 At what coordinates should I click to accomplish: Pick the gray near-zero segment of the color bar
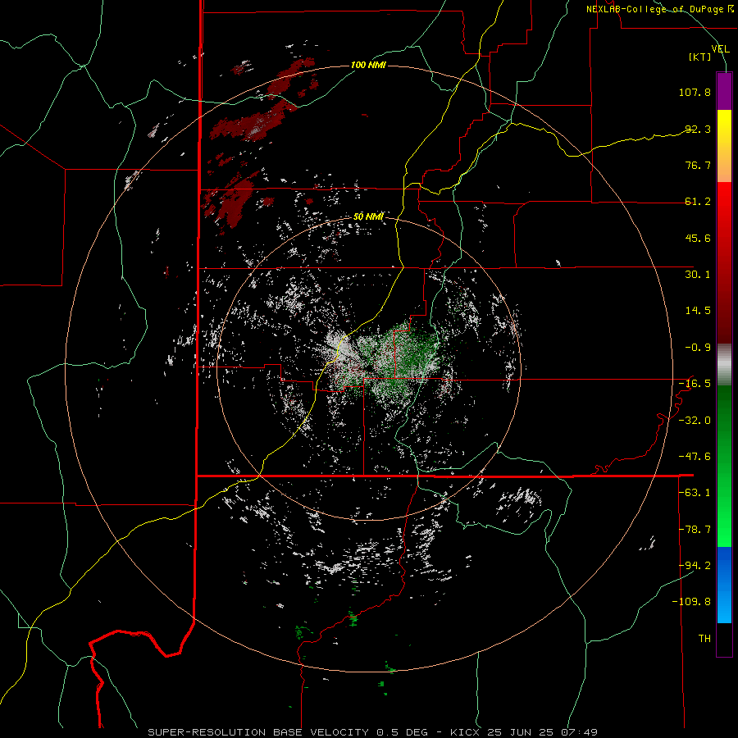point(724,365)
